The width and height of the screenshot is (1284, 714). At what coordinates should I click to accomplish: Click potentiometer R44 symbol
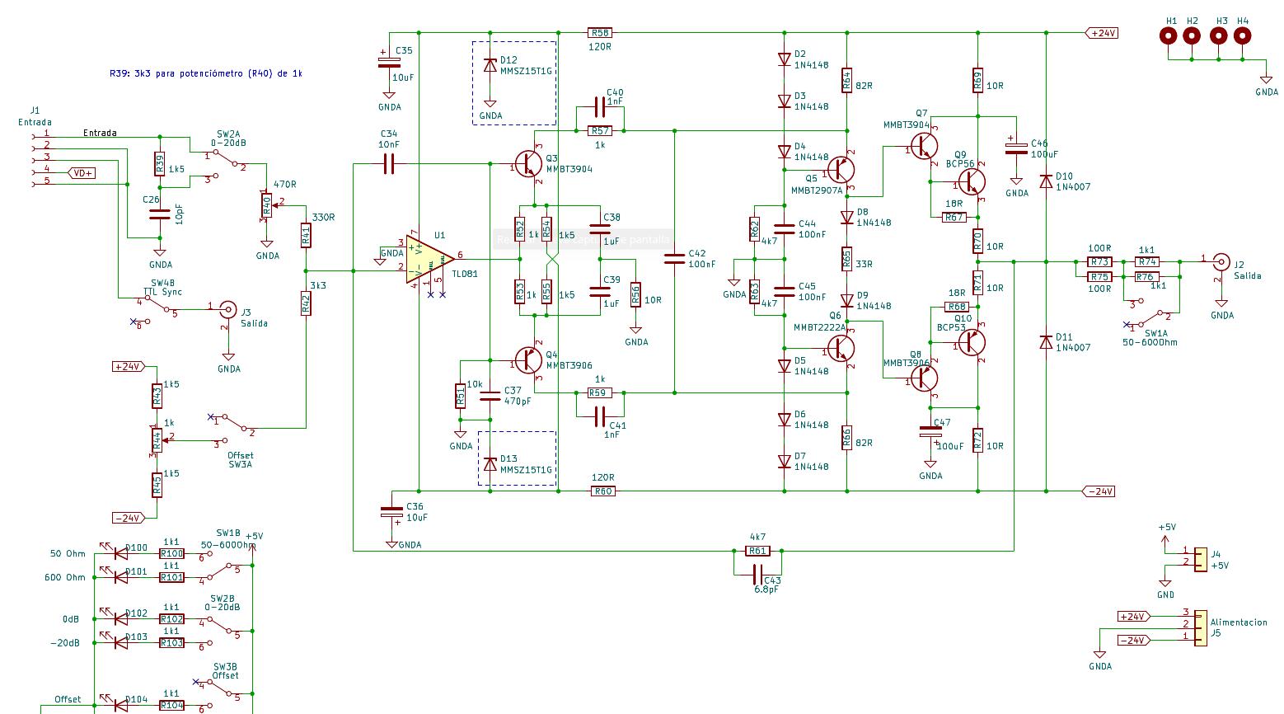tap(157, 439)
